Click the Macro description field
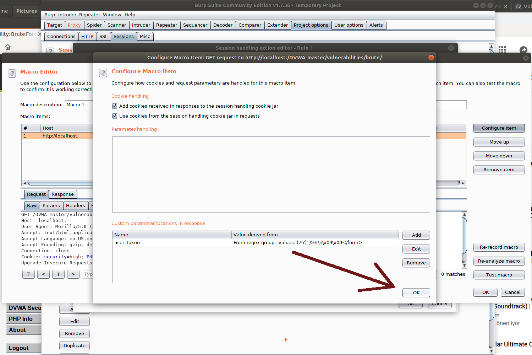The width and height of the screenshot is (532, 355). 79,104
